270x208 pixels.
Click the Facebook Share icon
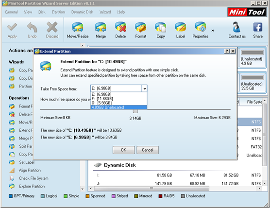[258, 27]
